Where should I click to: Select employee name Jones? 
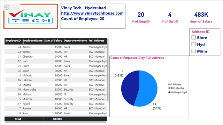click(26, 66)
